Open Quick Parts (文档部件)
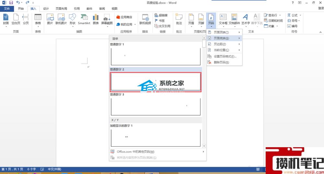 coord(234,20)
